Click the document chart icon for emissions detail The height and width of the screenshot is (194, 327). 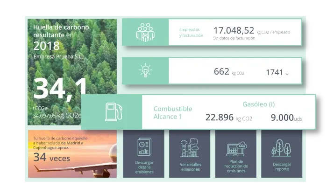[143, 147]
